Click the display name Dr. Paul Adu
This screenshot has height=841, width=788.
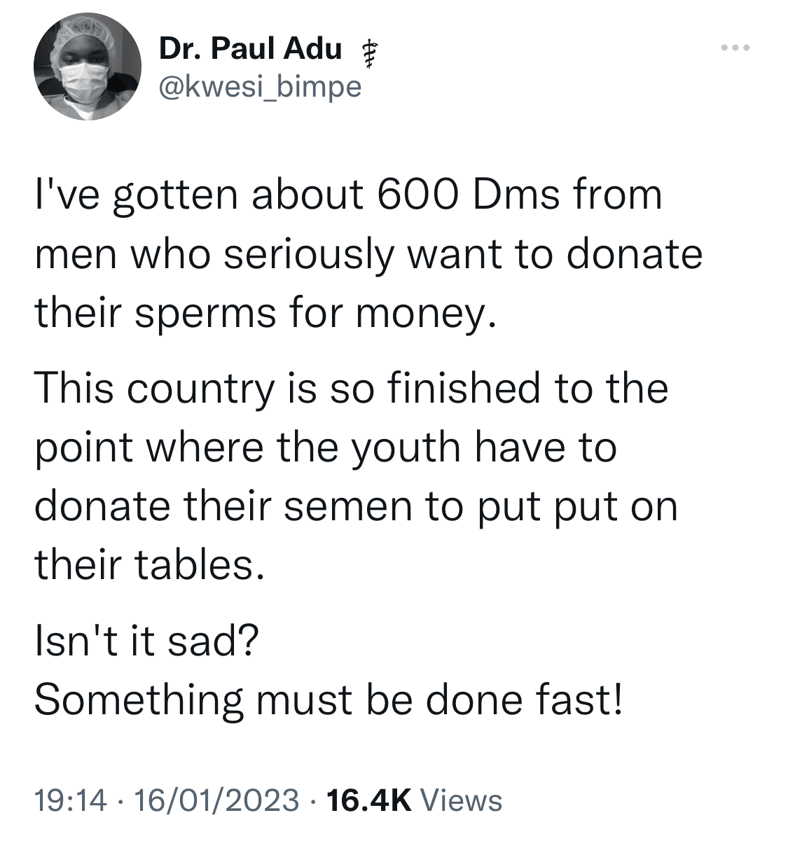(249, 48)
